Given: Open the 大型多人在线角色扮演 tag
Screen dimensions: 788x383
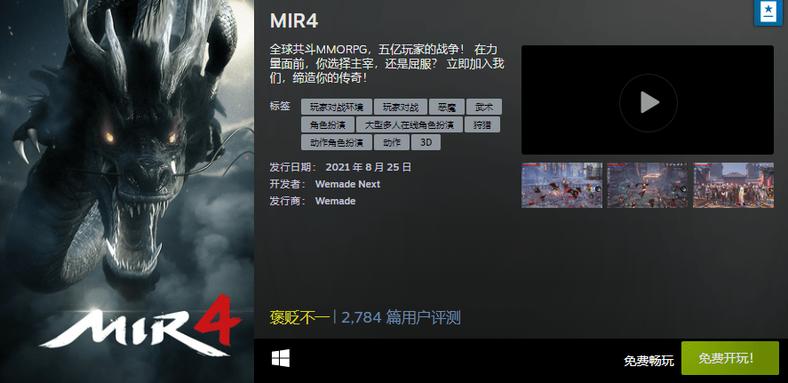Looking at the screenshot, I should click(409, 124).
